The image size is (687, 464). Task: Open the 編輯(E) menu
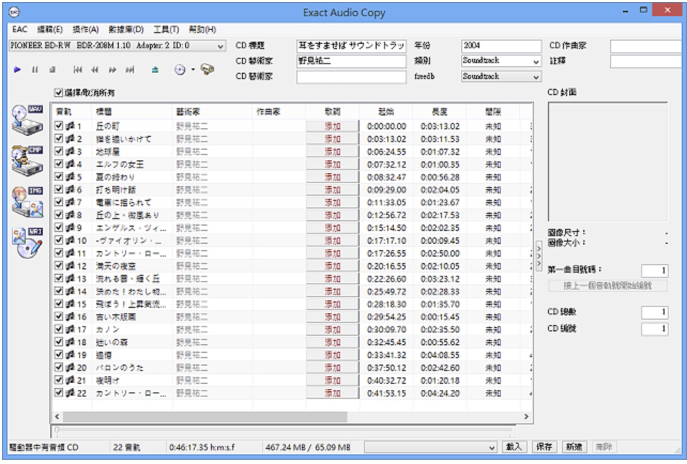pos(50,29)
